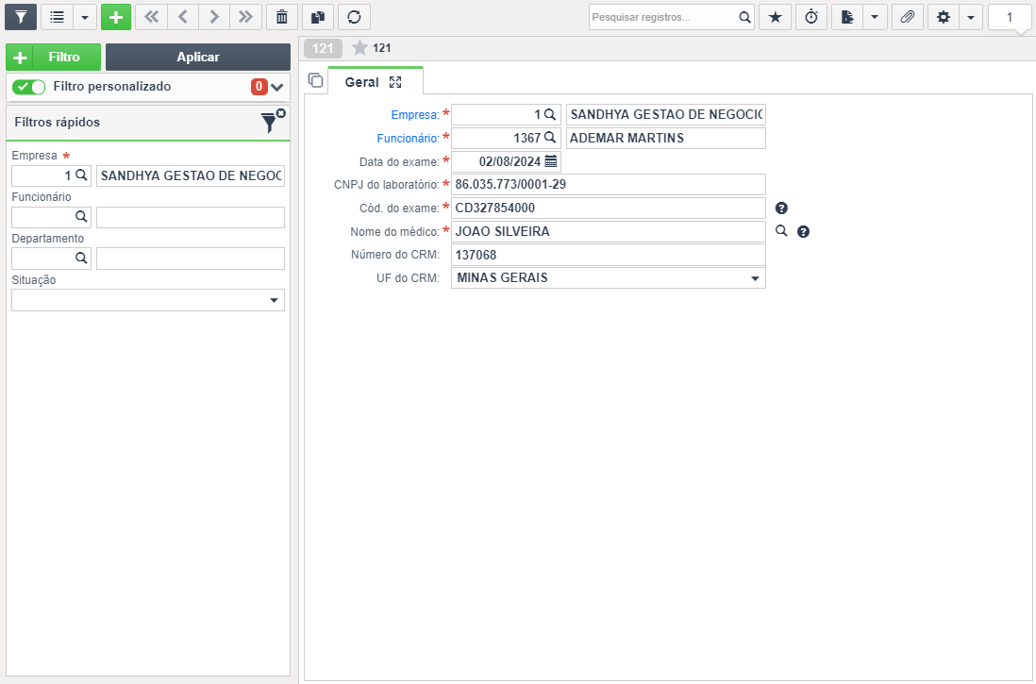Switch to list view icon

[x=58, y=17]
